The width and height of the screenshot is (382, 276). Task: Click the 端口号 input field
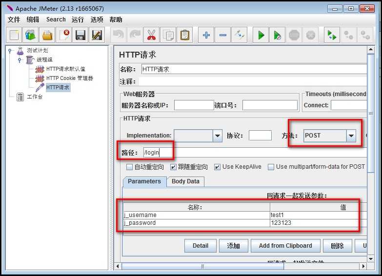point(270,105)
